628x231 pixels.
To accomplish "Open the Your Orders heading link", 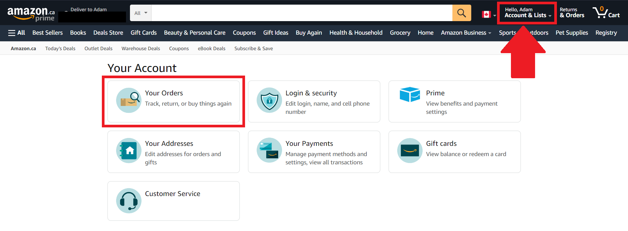I will tap(164, 93).
